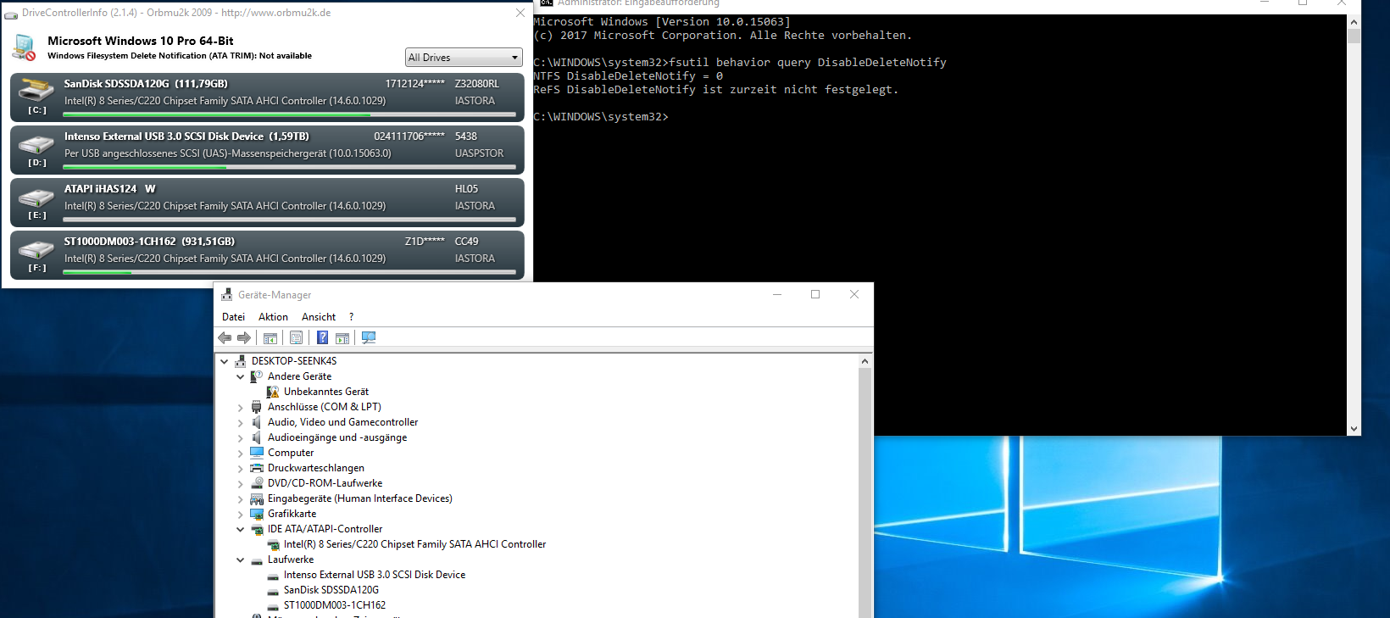Select the Unbekanntes Gerät warning icon

click(x=273, y=392)
